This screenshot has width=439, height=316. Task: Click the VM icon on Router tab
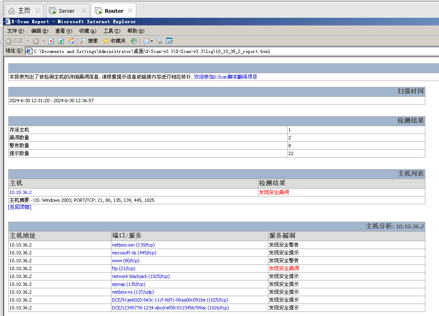(99, 11)
